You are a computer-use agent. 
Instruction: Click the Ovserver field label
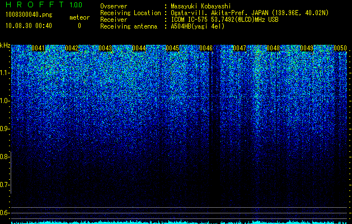click(114, 6)
